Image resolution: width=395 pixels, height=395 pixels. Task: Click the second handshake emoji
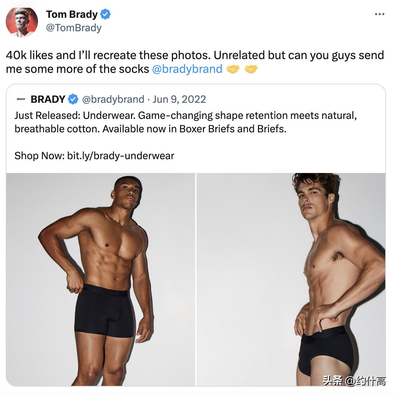(x=251, y=69)
